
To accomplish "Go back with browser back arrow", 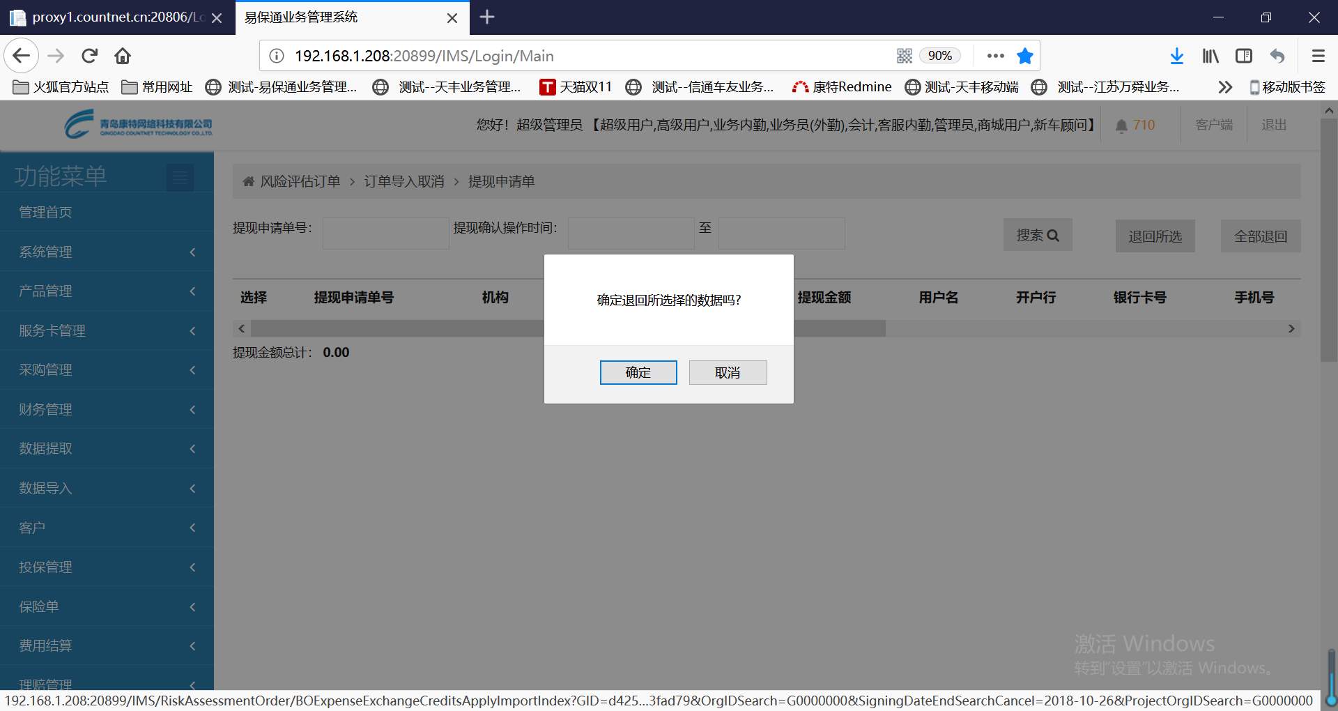I will coord(21,56).
